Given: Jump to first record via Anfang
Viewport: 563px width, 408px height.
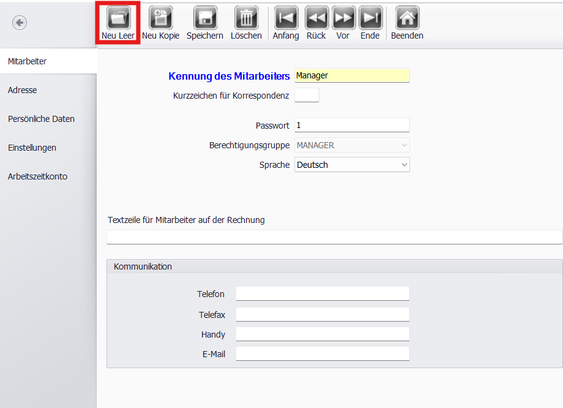Looking at the screenshot, I should coord(286,18).
